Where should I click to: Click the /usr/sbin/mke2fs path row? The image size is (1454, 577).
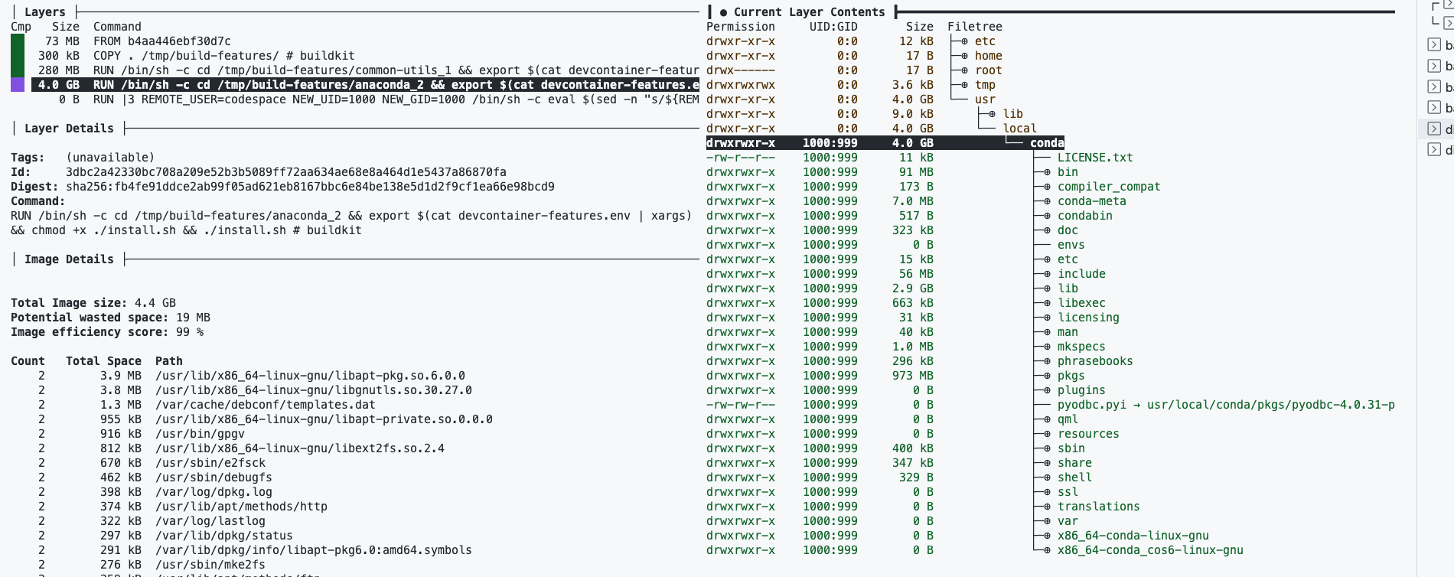[152, 565]
